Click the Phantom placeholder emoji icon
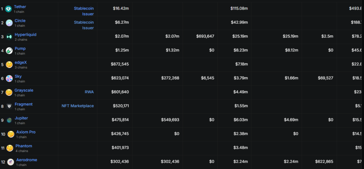This screenshot has height=169, width=364. (x=10, y=148)
